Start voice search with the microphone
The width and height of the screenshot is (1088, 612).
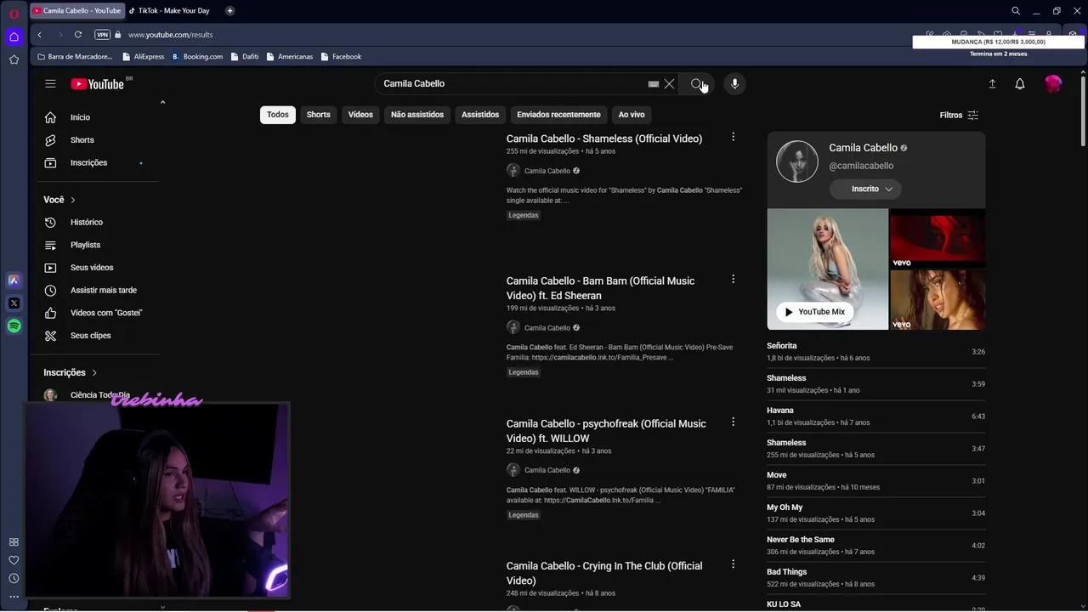pyautogui.click(x=734, y=83)
